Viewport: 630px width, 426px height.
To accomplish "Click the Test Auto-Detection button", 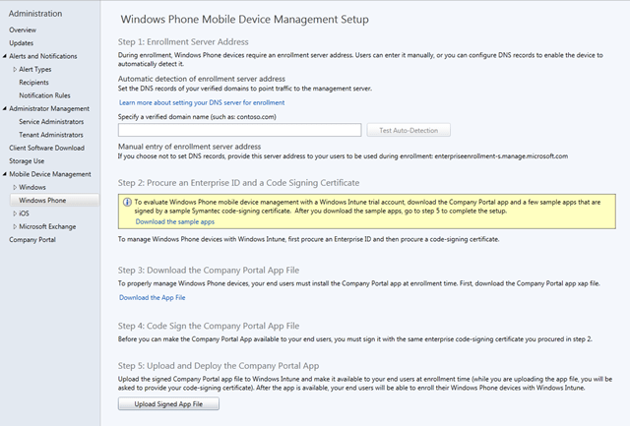I will pyautogui.click(x=409, y=130).
